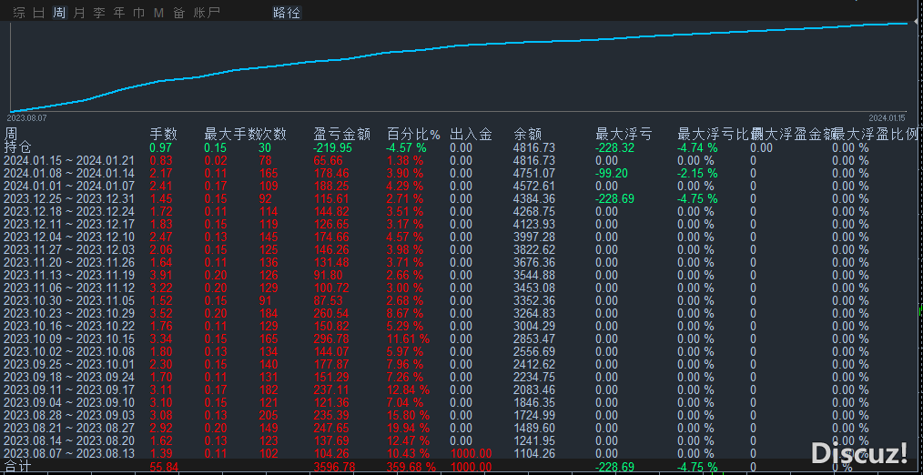
Task: Select the 2023.08.07 ~ 2023.08.13 week row
Action: click(69, 453)
